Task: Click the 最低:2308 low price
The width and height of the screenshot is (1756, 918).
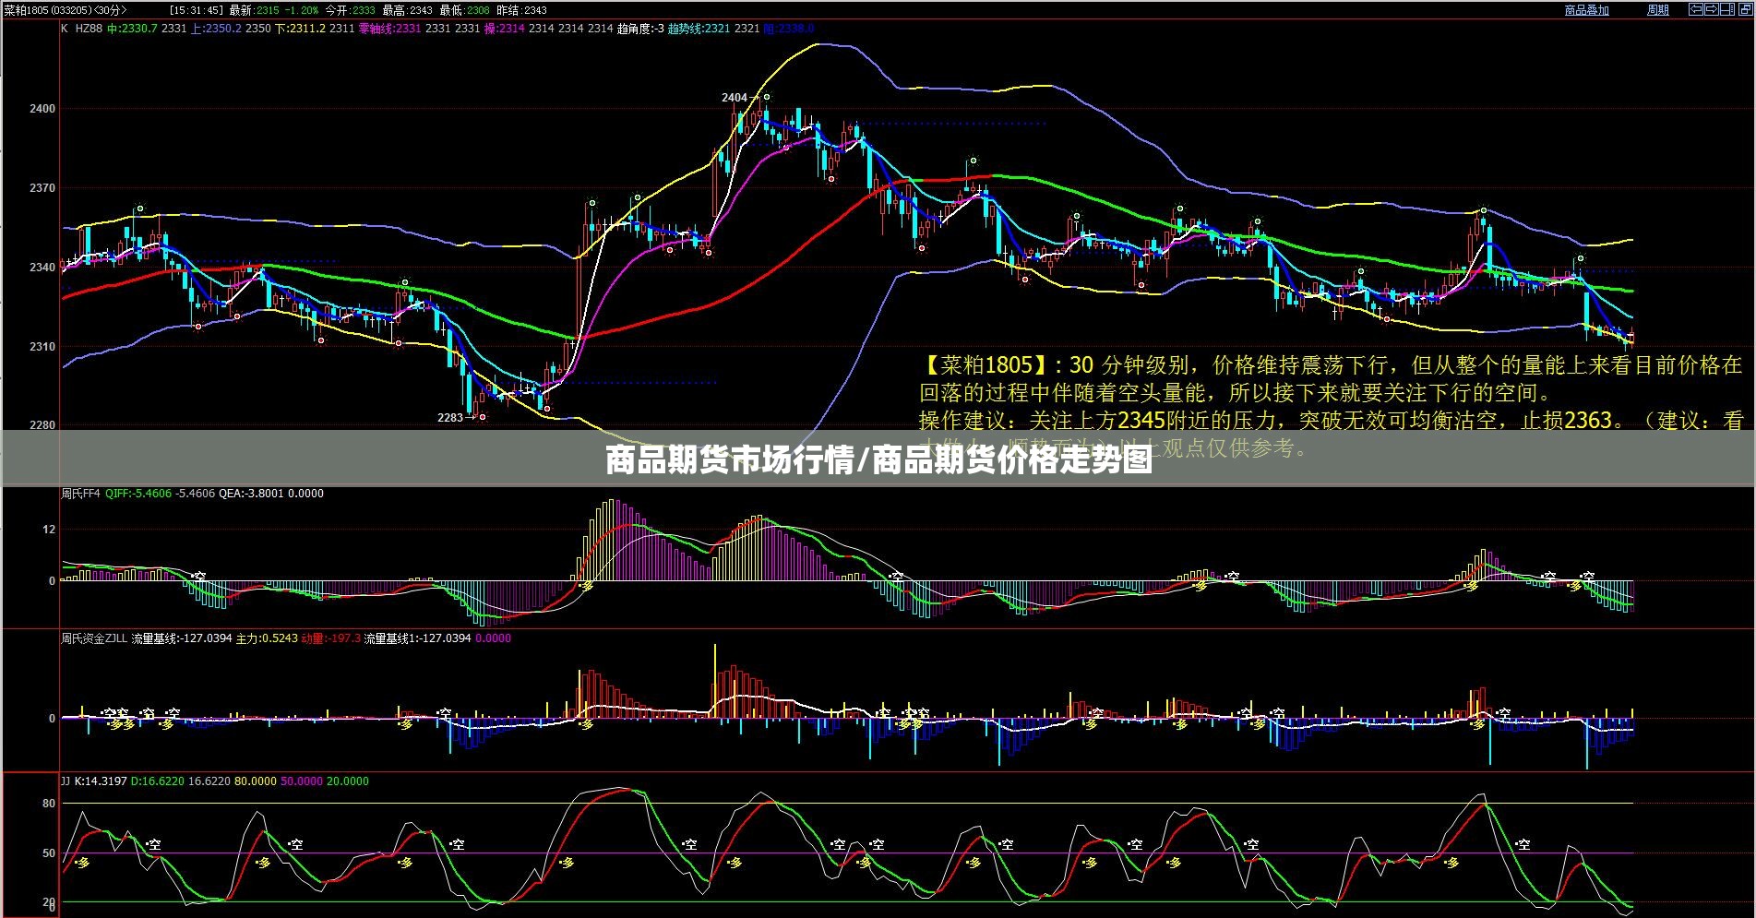Action: coord(465,10)
